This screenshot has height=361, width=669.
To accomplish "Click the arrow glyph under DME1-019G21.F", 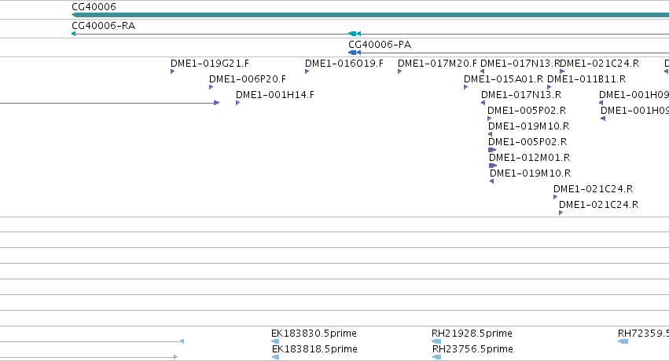I will click(x=172, y=71).
